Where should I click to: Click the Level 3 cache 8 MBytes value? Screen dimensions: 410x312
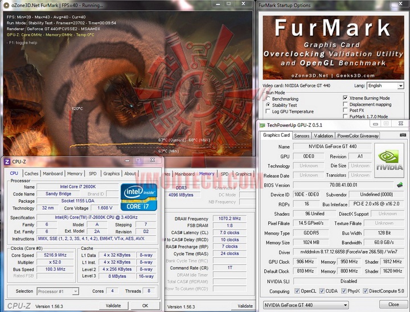(117, 276)
